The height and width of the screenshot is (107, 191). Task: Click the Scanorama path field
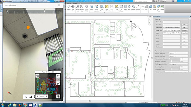point(172,27)
